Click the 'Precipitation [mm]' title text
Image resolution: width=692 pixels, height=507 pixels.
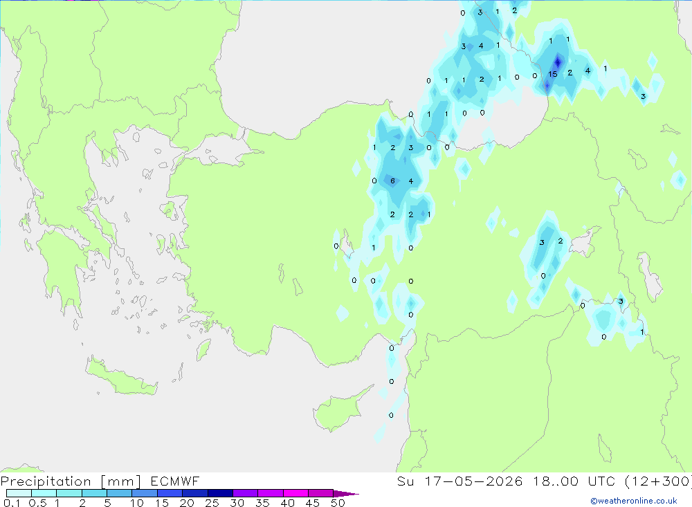(71, 481)
